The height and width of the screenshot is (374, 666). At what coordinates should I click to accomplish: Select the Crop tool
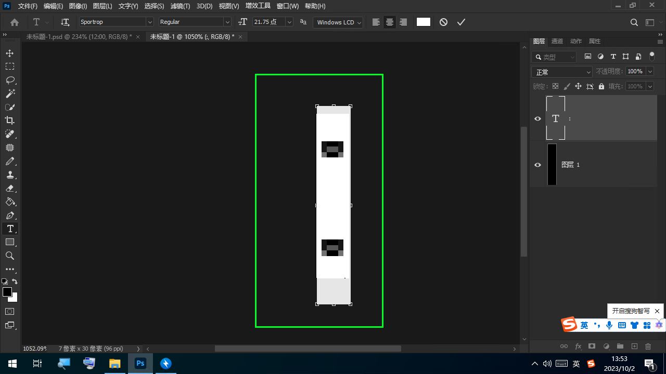pos(10,121)
